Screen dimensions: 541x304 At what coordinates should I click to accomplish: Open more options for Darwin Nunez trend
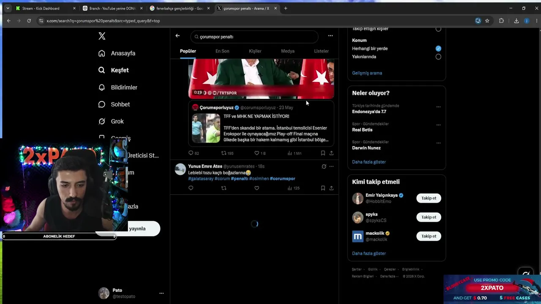tap(438, 143)
